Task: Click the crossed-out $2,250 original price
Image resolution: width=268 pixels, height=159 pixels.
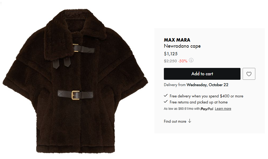Action: tap(170, 61)
